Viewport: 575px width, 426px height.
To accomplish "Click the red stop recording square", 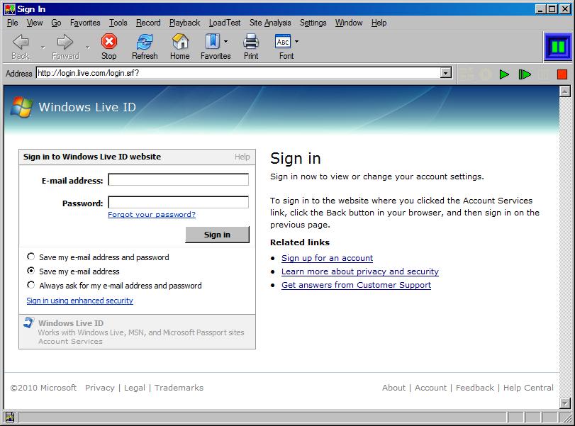I will pyautogui.click(x=564, y=74).
